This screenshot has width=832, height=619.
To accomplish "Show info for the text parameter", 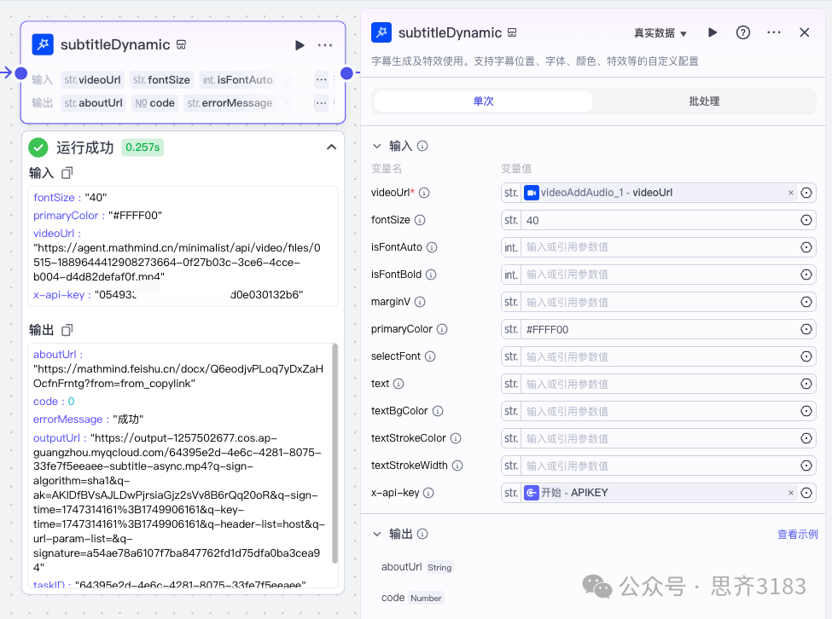I will 399,384.
